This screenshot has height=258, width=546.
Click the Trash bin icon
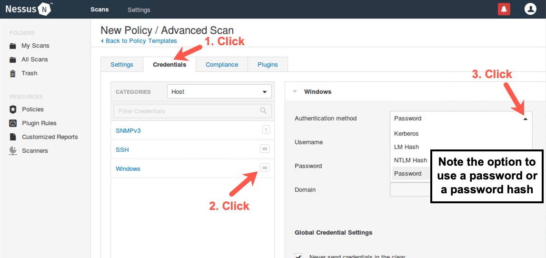point(13,73)
